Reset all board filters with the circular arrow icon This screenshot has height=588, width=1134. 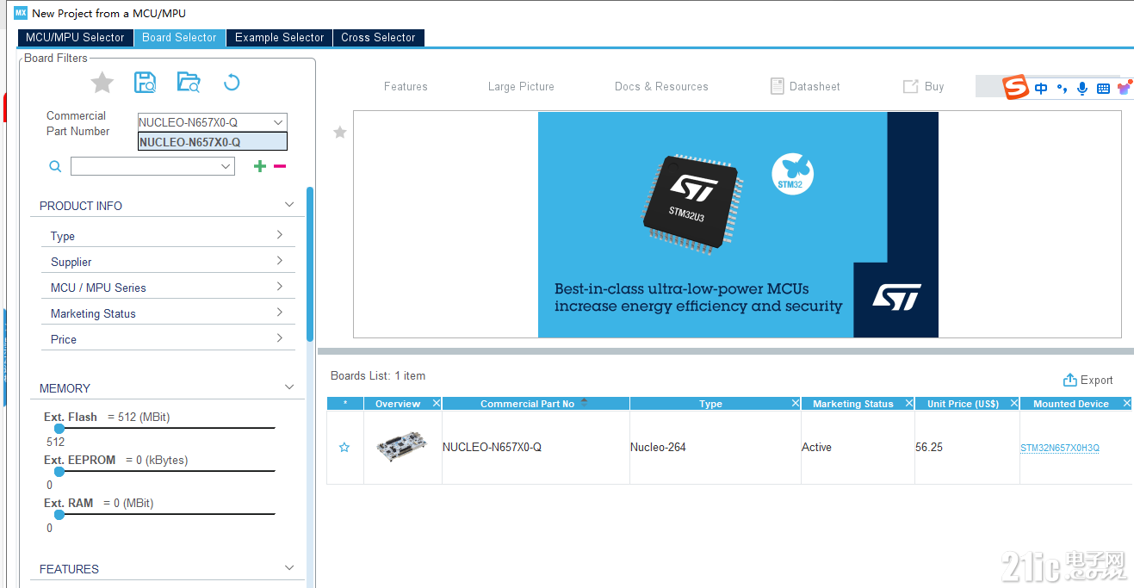pos(232,83)
